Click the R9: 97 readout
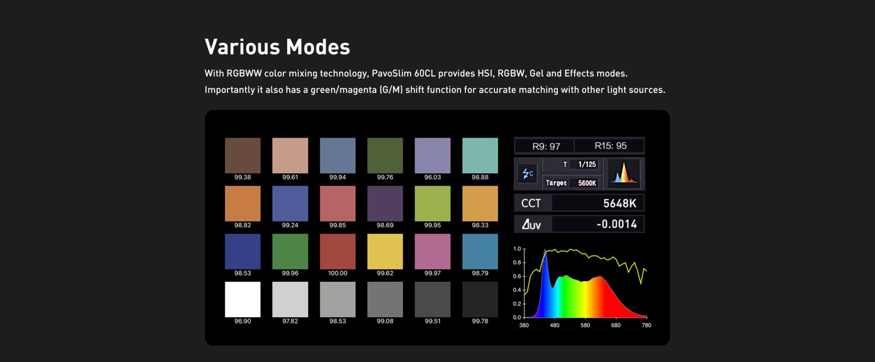Screen dimensions: 875x362 click(546, 146)
